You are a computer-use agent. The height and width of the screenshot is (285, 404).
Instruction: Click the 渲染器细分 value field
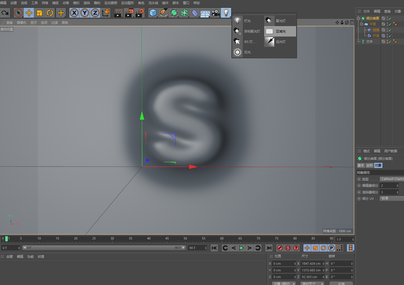coord(389,192)
